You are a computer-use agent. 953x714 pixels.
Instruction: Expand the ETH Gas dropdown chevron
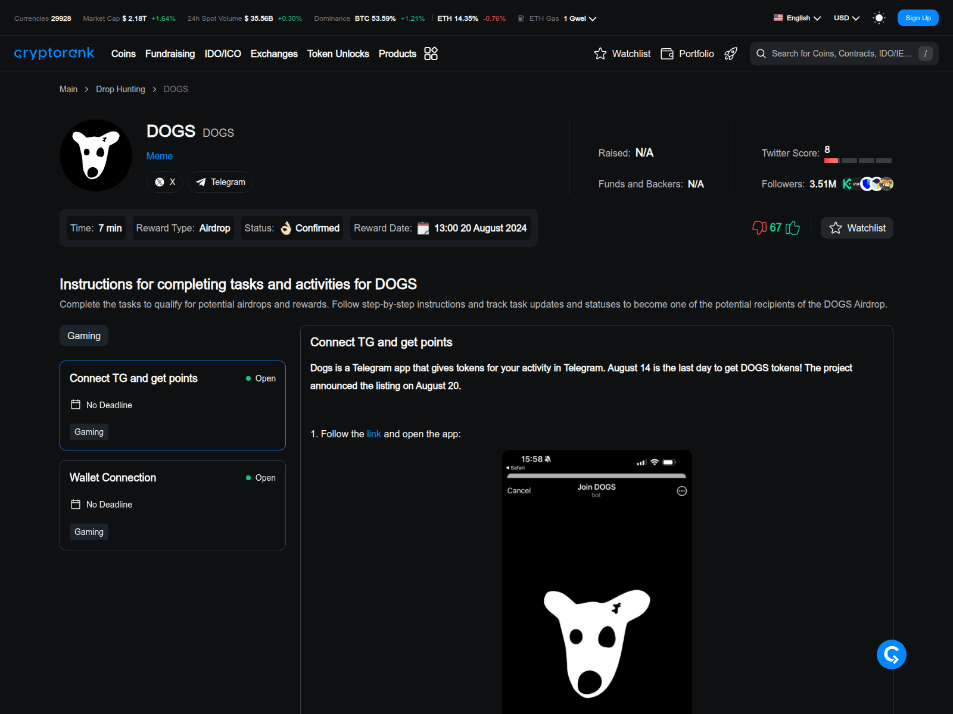click(593, 19)
